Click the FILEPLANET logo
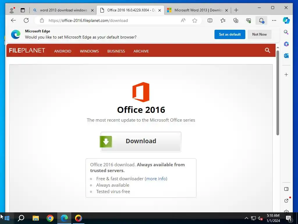Viewport: 298px width, 224px height. pyautogui.click(x=27, y=50)
